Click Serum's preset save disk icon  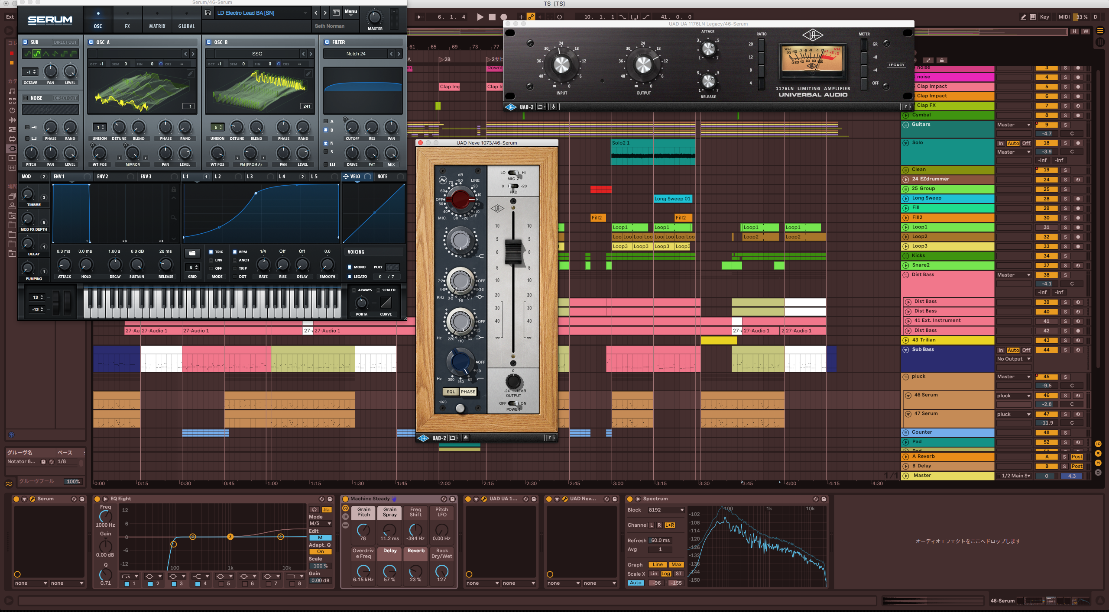pos(208,13)
